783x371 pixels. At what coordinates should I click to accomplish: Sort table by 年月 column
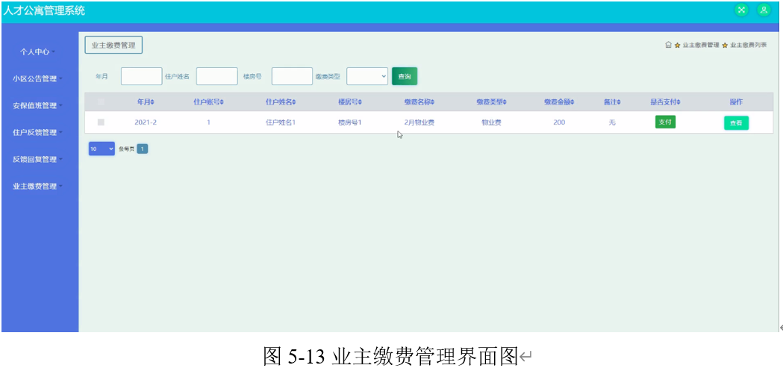[146, 102]
